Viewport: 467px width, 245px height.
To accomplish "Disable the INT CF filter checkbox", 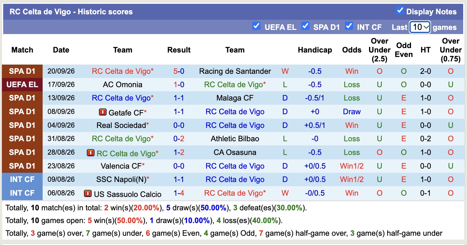I will pos(349,26).
